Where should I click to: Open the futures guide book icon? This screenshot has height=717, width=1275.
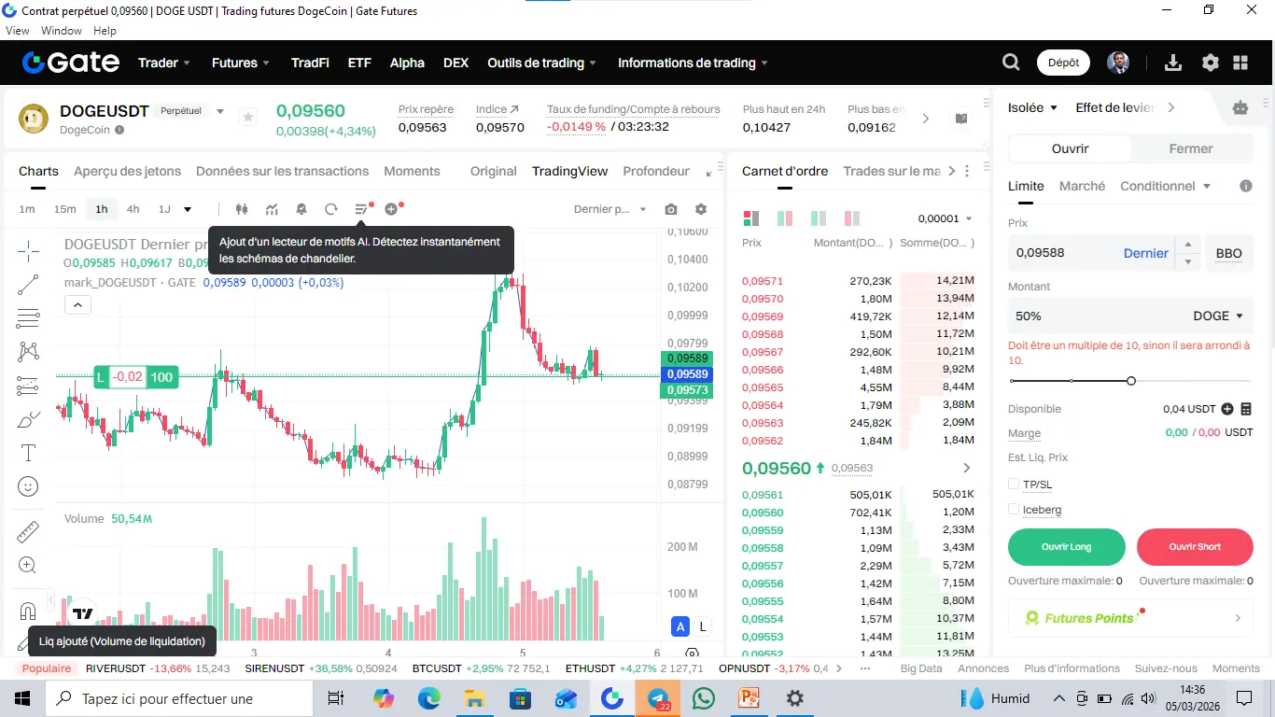tap(961, 119)
